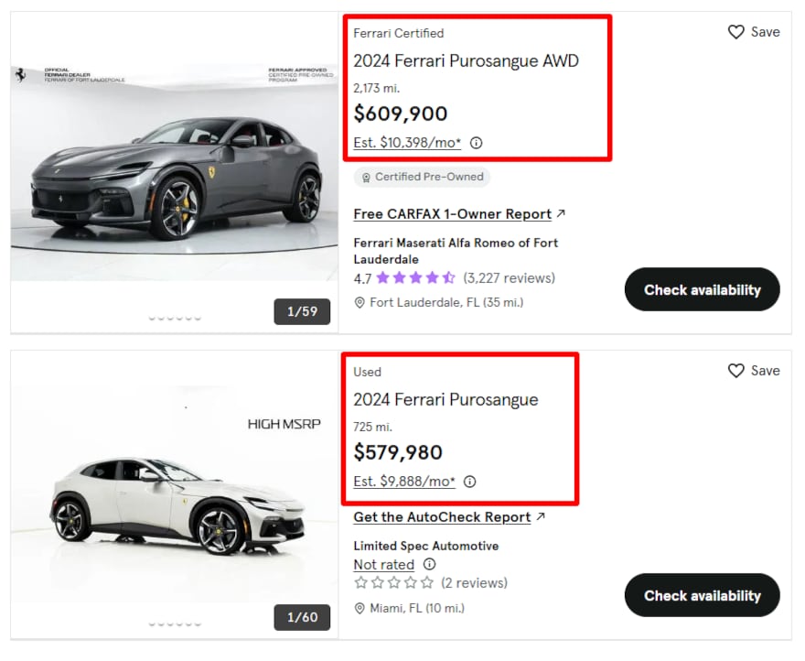Click the Not rated dealer link

pos(383,565)
